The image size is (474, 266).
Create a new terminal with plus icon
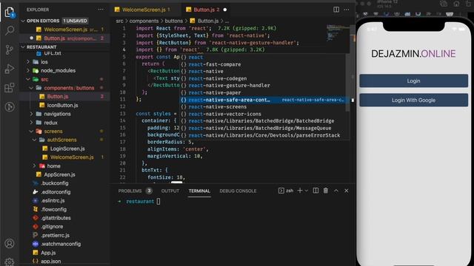pyautogui.click(x=300, y=191)
